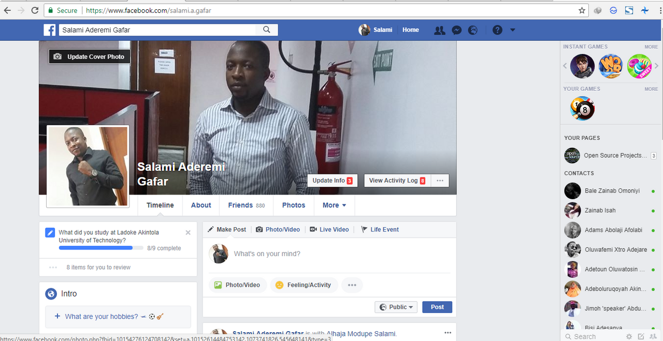Click Alhaja Modupe Salami link
The width and height of the screenshot is (663, 341).
(361, 334)
